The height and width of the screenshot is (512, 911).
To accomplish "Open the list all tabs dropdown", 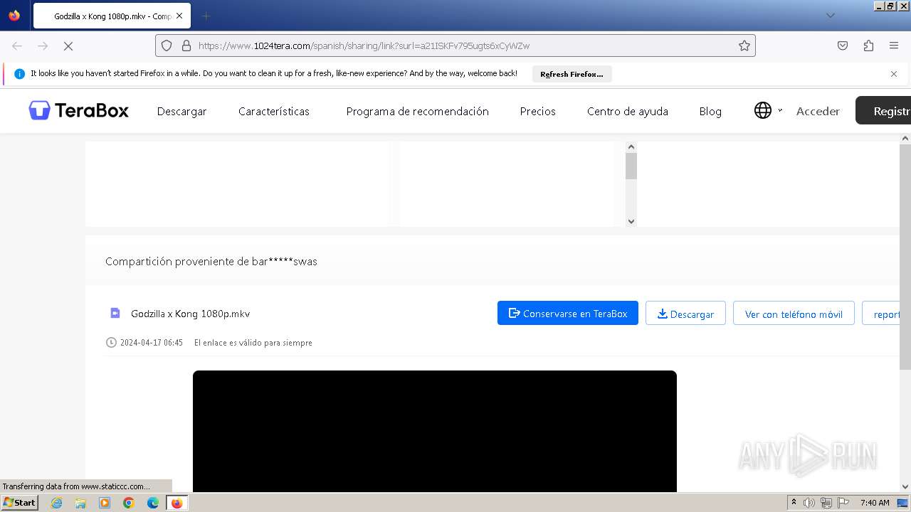I will tap(830, 16).
